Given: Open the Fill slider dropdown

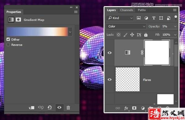Looking at the screenshot, I should 175,35.
